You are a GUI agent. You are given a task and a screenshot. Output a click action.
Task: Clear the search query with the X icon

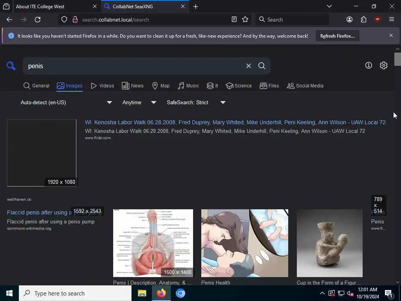pyautogui.click(x=248, y=66)
